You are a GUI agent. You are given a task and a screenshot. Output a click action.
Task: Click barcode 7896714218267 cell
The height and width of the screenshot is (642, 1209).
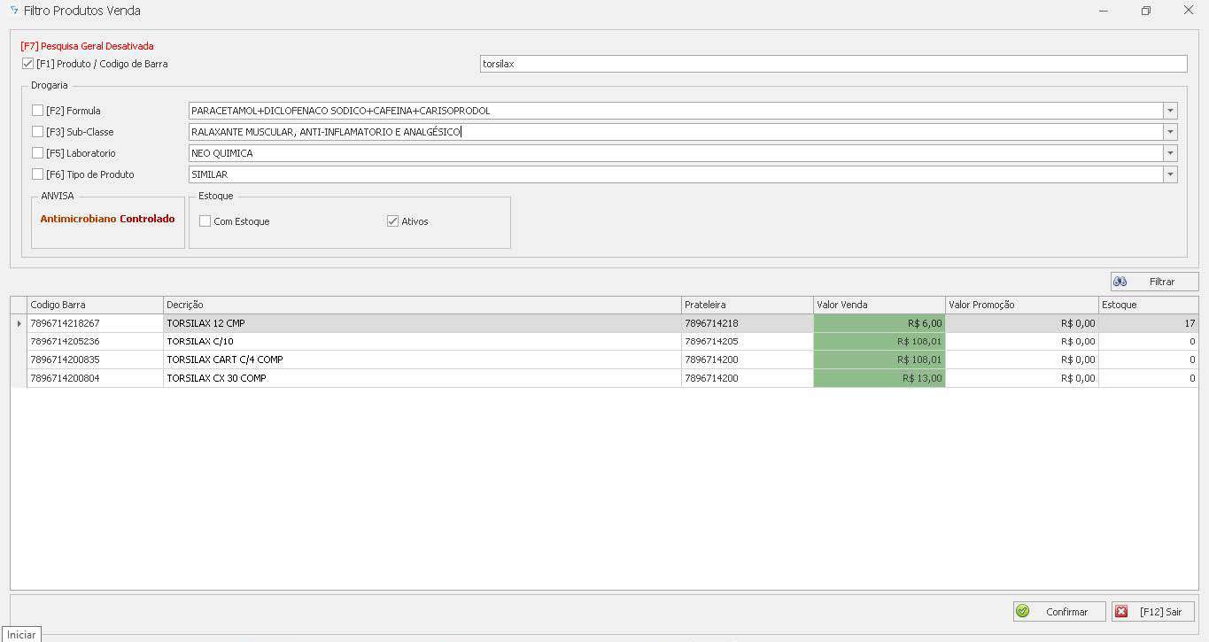click(95, 323)
